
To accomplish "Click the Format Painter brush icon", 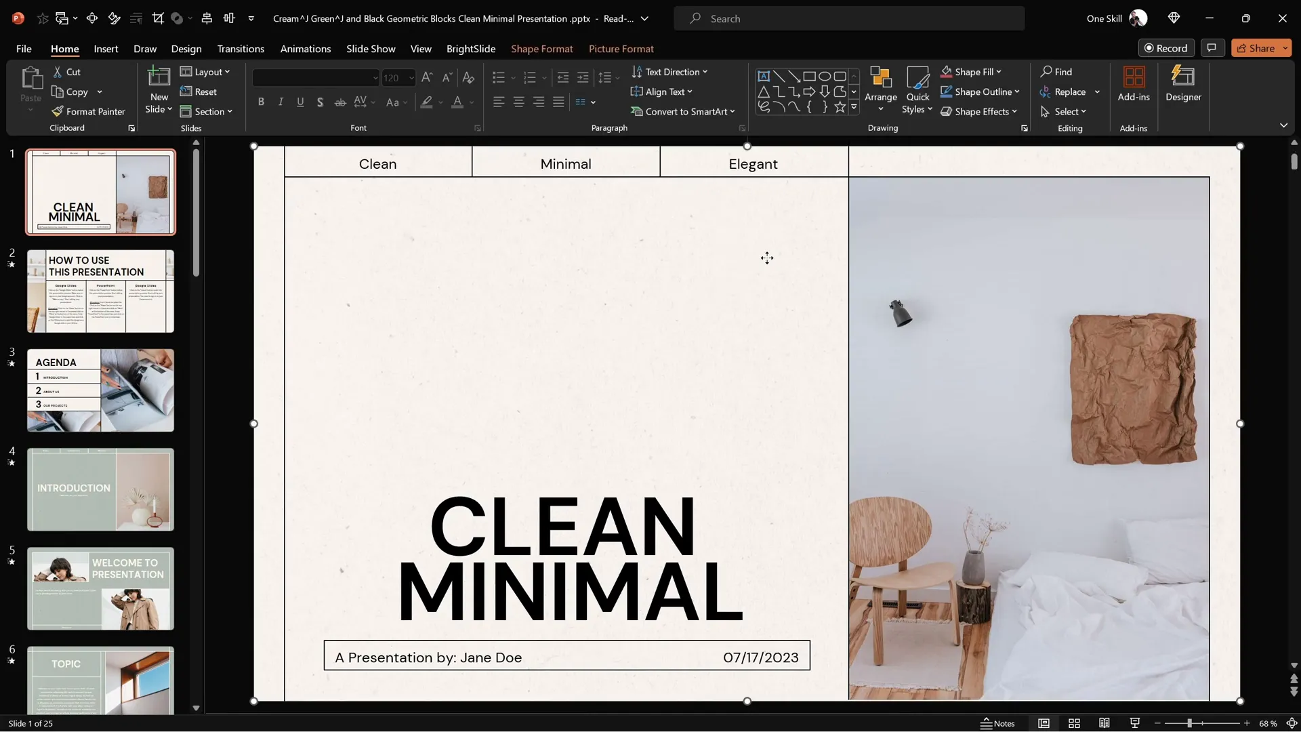I will (x=58, y=111).
